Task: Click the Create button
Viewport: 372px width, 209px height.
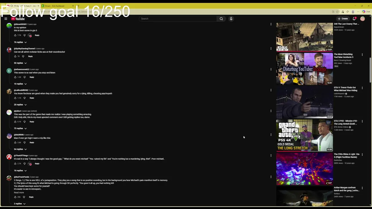Action: (343, 19)
